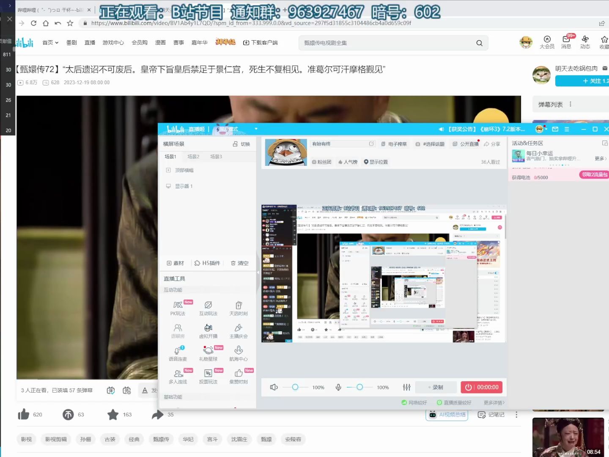This screenshot has height=457, width=609.
Task: Open the 天选时刻 tool
Action: [x=239, y=308]
